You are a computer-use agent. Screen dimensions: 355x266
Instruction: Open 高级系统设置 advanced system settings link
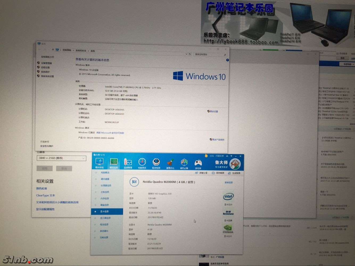47,76
